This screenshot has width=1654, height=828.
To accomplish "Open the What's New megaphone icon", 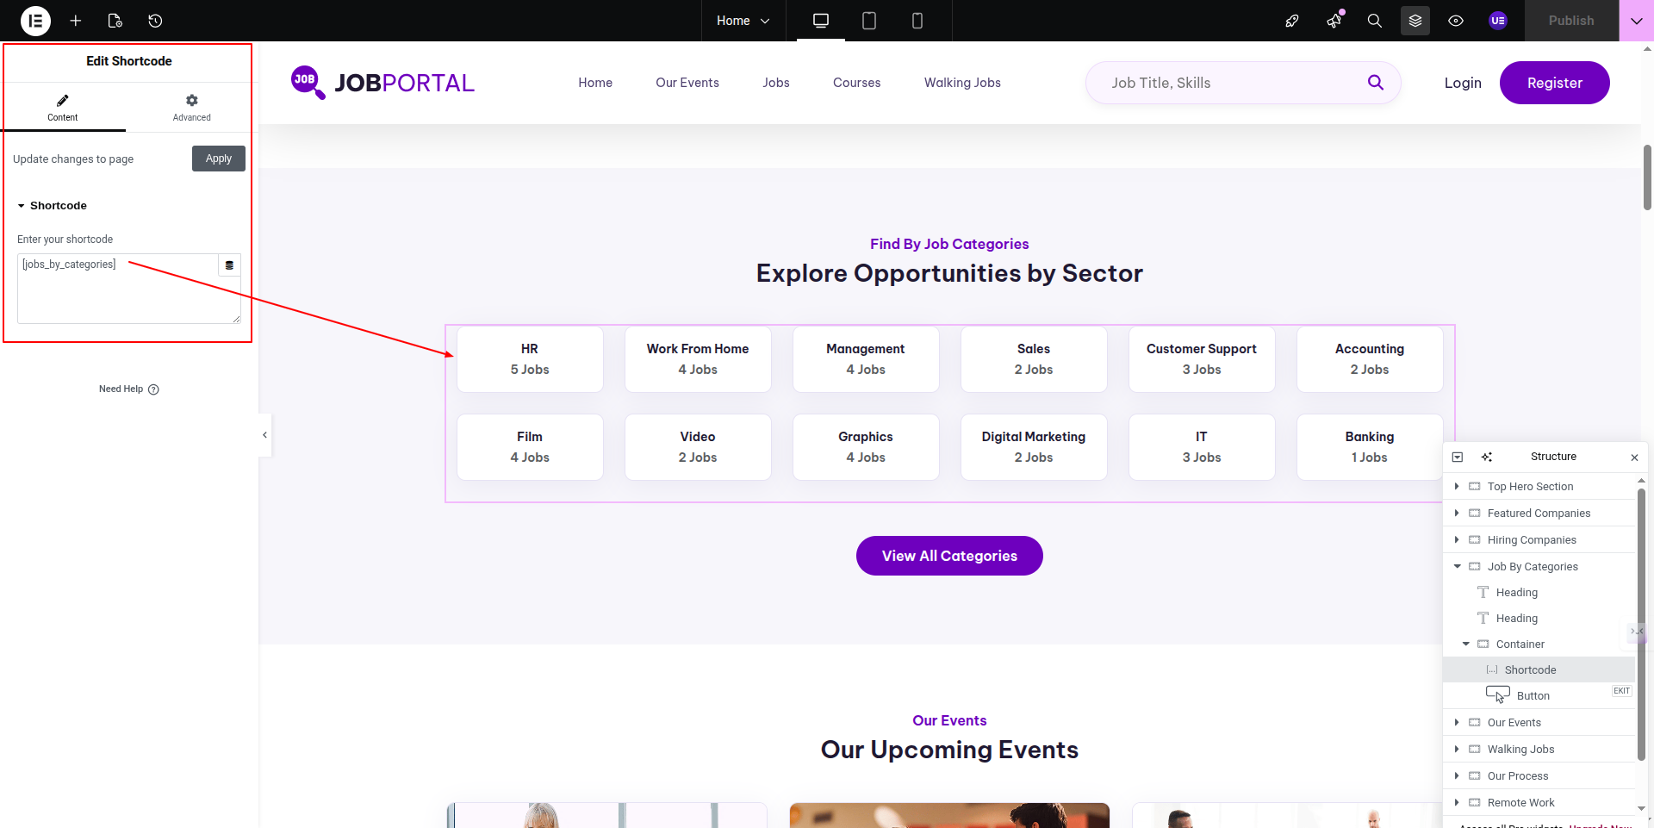I will pos(1334,21).
